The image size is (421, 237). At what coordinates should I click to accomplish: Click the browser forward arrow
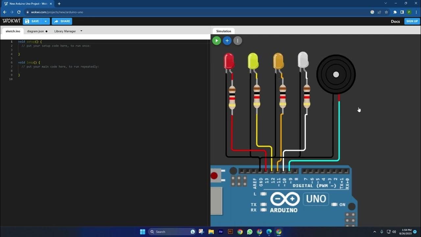coord(12,12)
